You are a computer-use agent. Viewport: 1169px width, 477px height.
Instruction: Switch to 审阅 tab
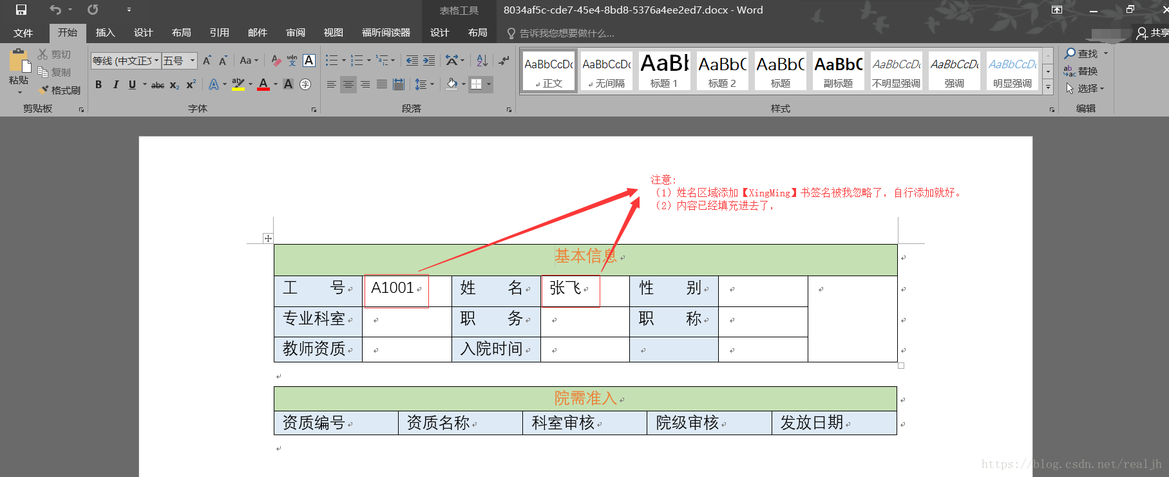[x=296, y=33]
